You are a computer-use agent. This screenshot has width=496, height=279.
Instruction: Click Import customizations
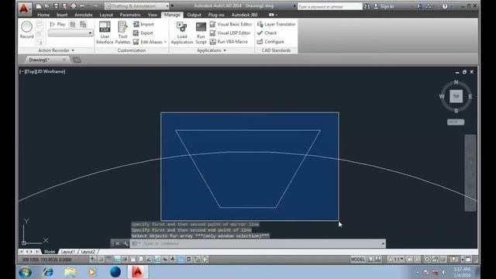(x=143, y=24)
